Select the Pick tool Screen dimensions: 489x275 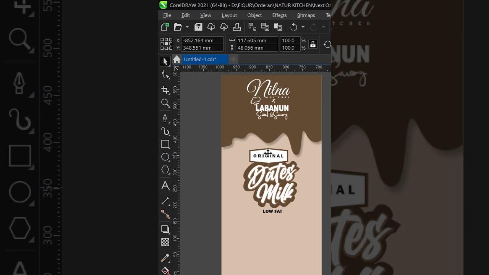[x=165, y=61]
